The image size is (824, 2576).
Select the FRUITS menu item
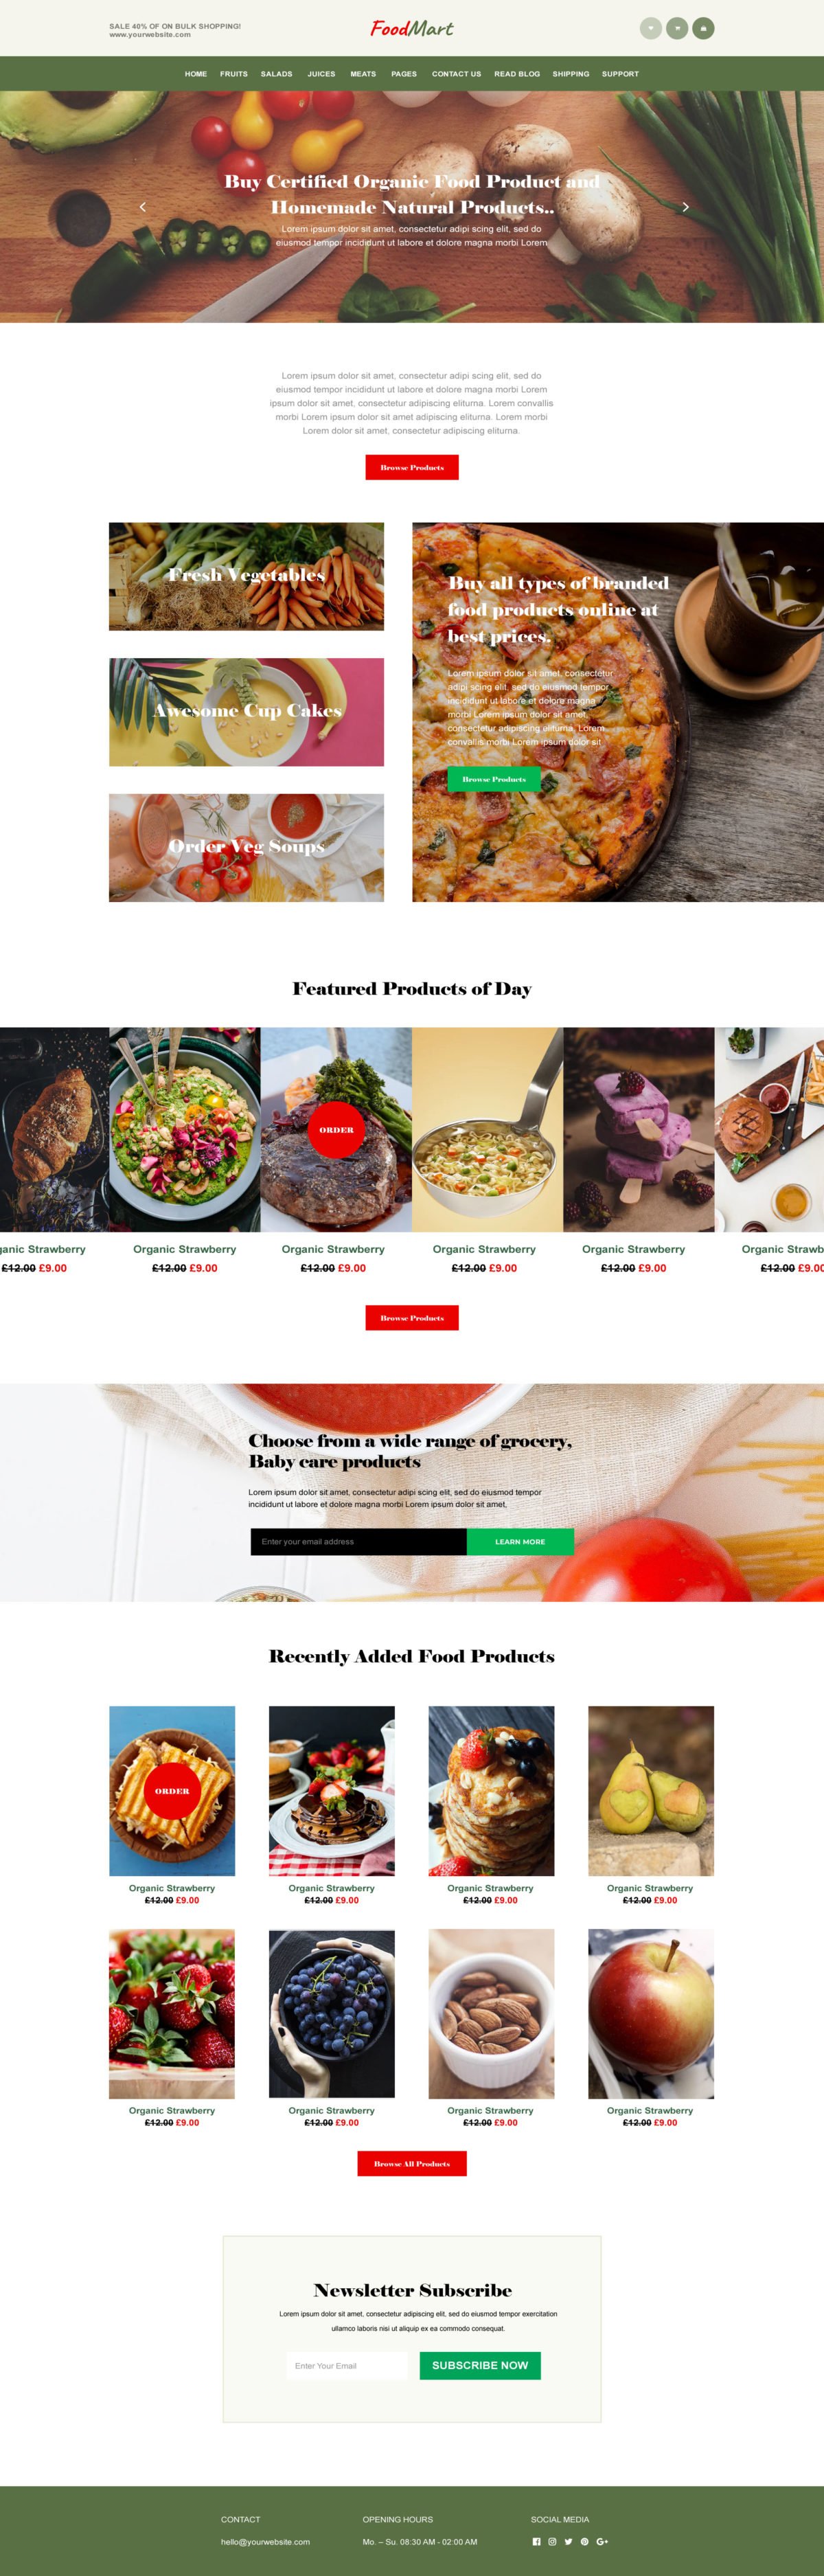point(234,74)
